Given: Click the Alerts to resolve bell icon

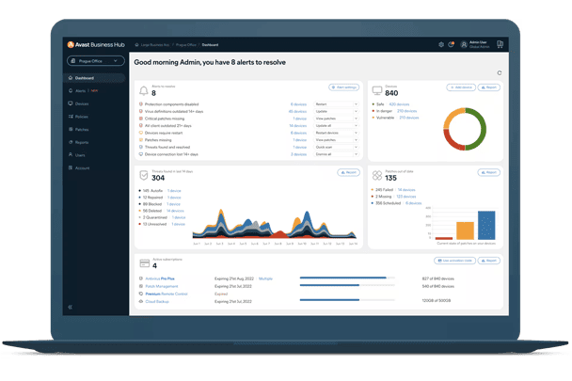Looking at the screenshot, I should pos(144,90).
